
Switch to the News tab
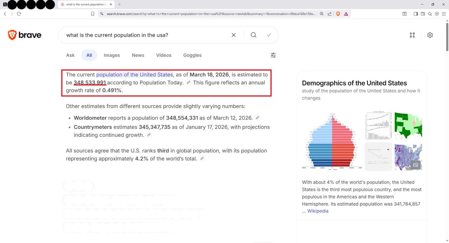(x=138, y=55)
